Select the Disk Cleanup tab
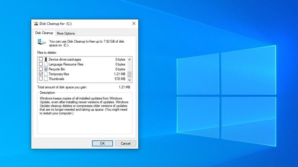Viewport: 298px width, 167px height. point(44,33)
